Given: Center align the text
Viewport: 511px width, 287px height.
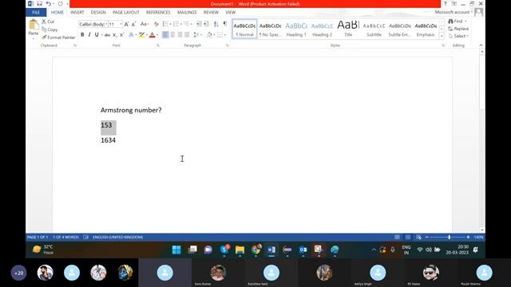Looking at the screenshot, I should 172,35.
